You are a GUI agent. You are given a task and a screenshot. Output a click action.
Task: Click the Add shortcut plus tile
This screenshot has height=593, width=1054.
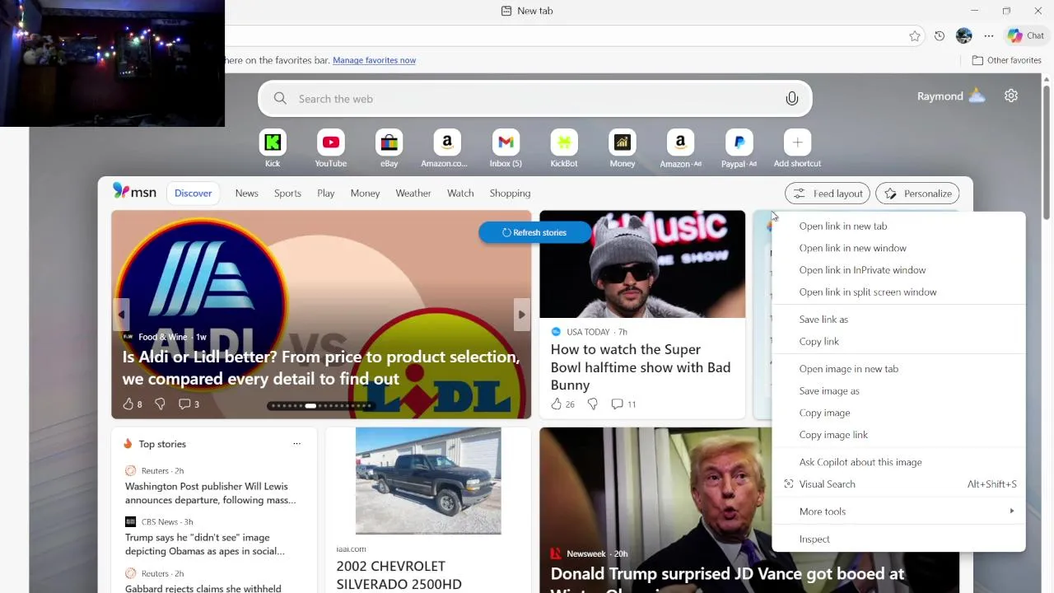[797, 142]
